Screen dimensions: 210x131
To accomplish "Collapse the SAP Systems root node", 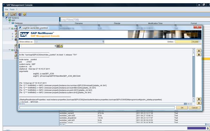I will point(4,18).
